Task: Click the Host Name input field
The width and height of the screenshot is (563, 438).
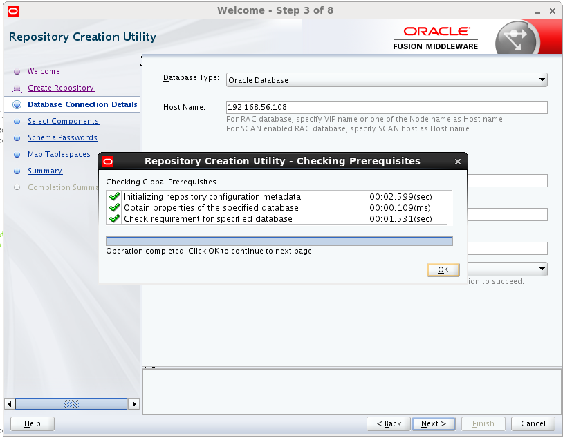Action: (x=387, y=107)
